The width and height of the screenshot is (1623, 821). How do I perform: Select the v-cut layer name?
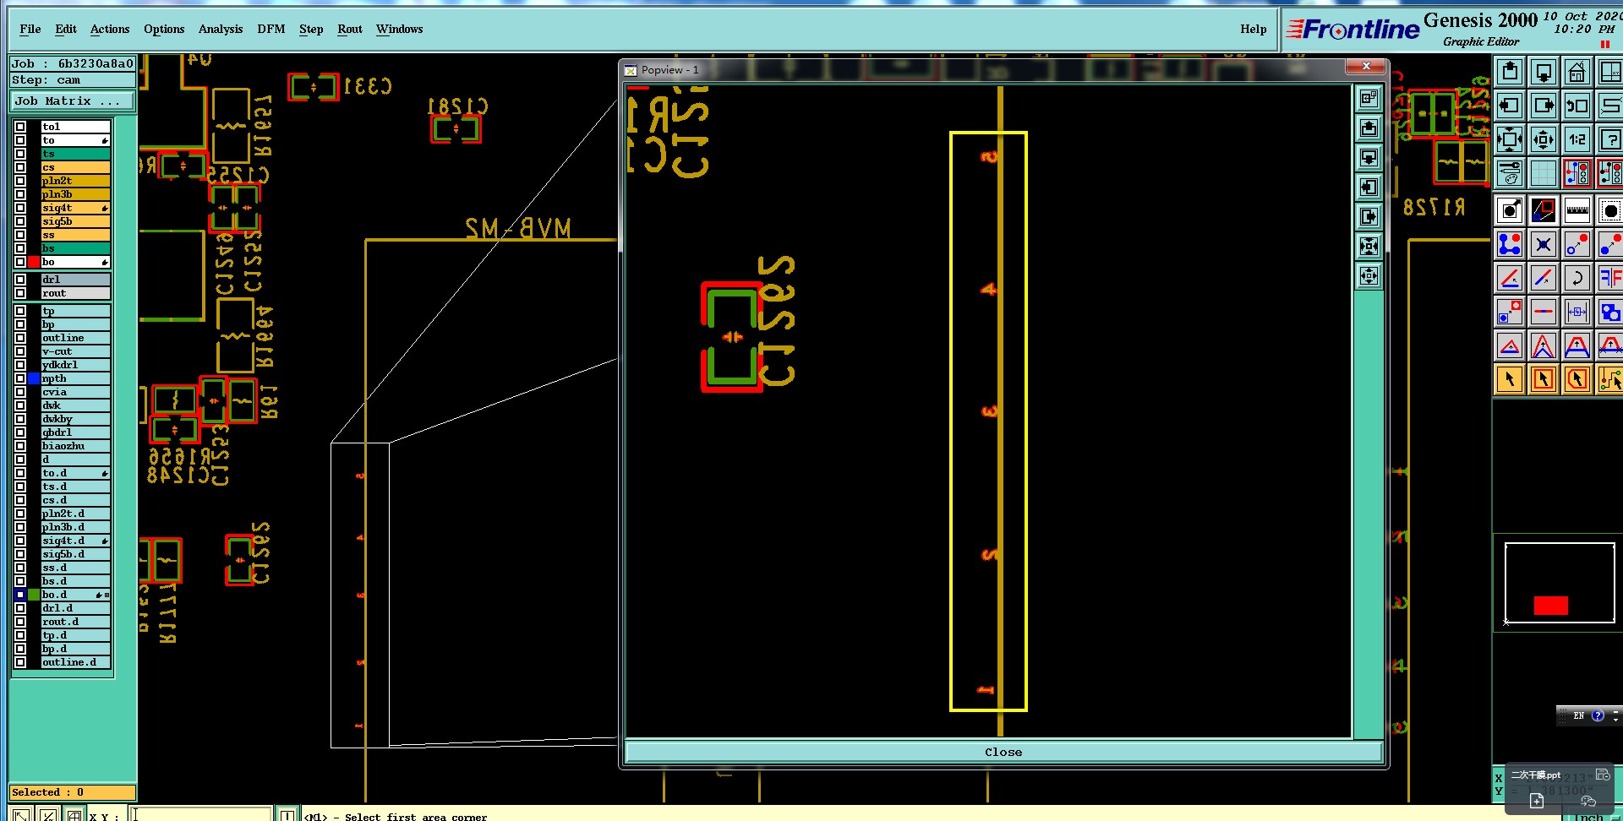tap(75, 351)
